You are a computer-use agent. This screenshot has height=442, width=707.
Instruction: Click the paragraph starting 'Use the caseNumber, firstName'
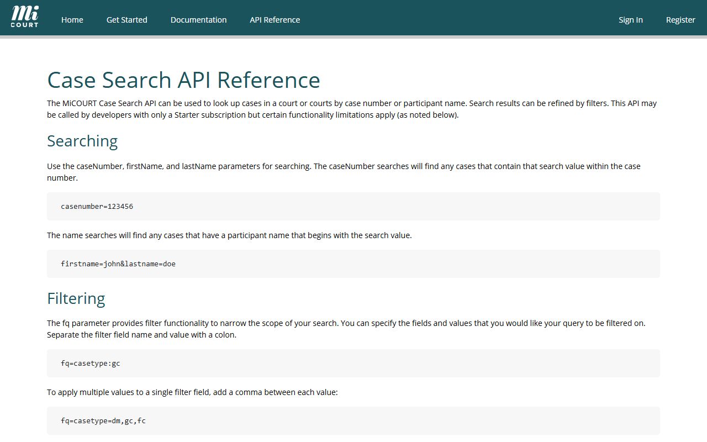point(344,172)
